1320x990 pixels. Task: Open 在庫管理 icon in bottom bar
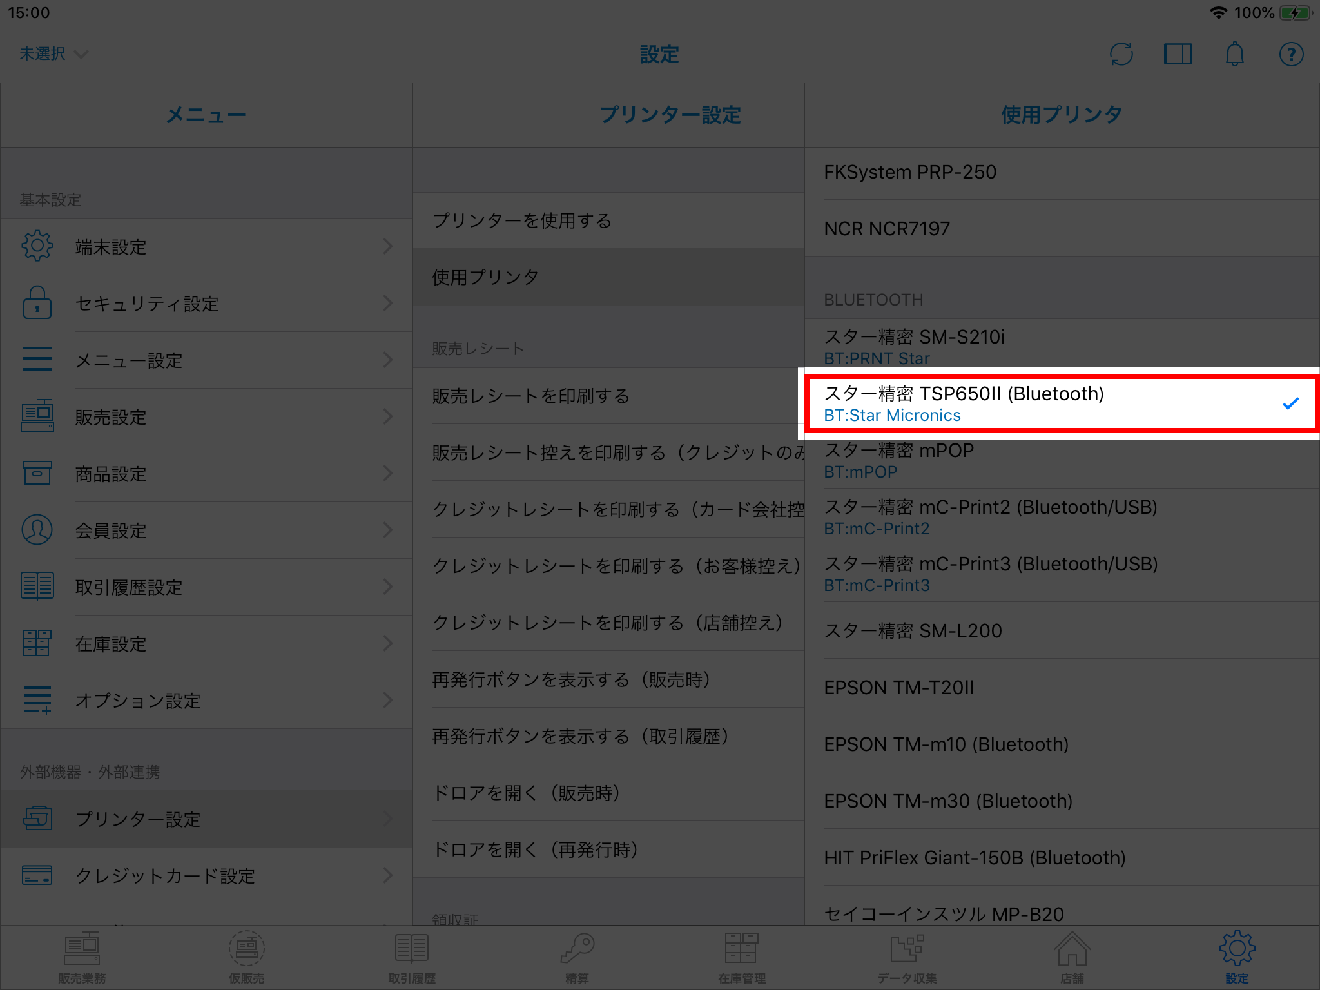tap(742, 957)
